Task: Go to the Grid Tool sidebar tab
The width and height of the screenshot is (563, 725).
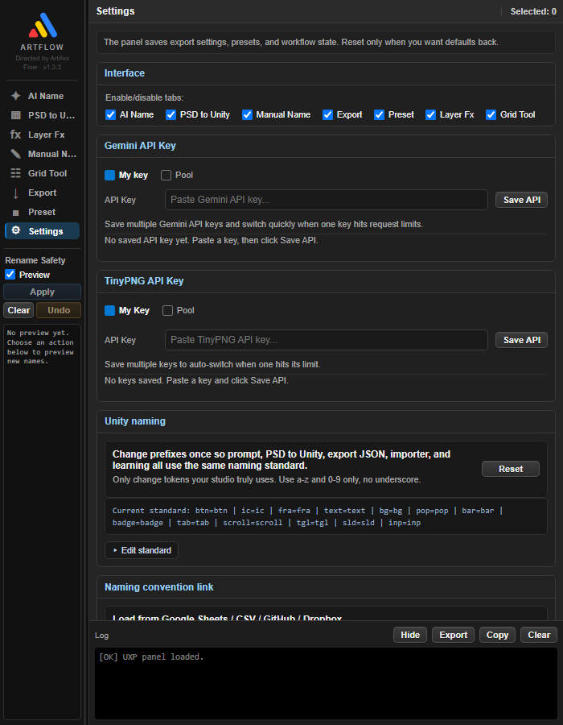Action: click(x=43, y=173)
